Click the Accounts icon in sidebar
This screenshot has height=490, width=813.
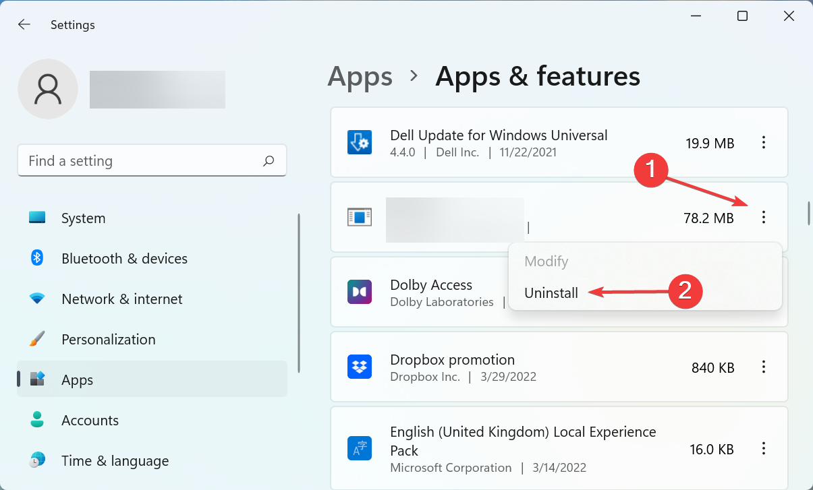click(x=36, y=420)
